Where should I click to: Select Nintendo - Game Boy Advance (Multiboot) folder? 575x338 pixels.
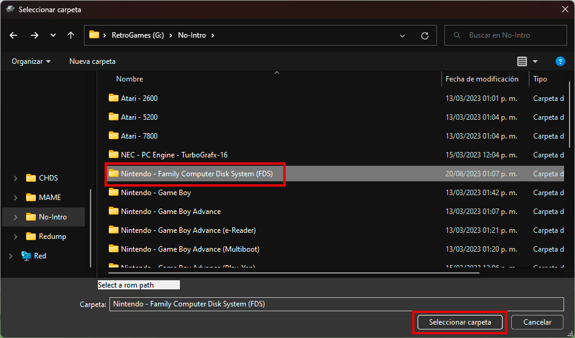coord(190,249)
